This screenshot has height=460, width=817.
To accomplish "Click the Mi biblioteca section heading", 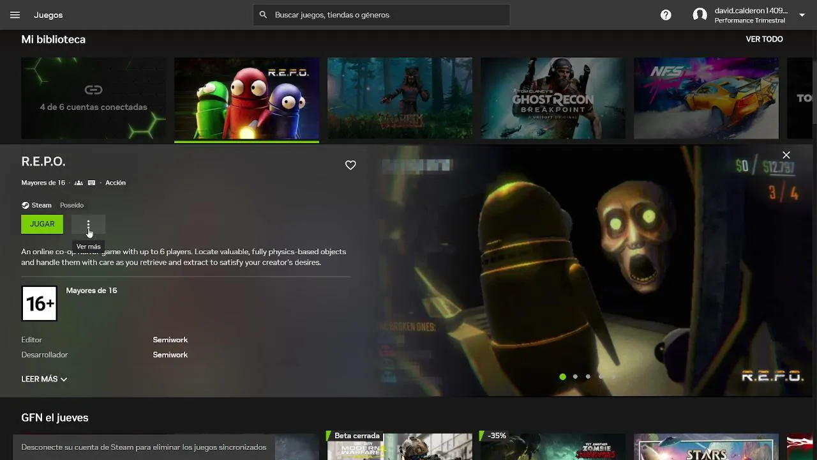I will tap(54, 40).
